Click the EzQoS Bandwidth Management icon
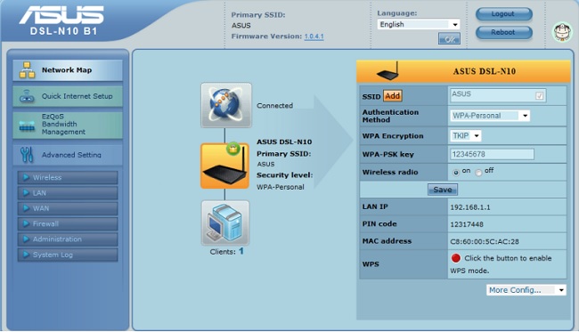The height and width of the screenshot is (332, 579). point(27,126)
